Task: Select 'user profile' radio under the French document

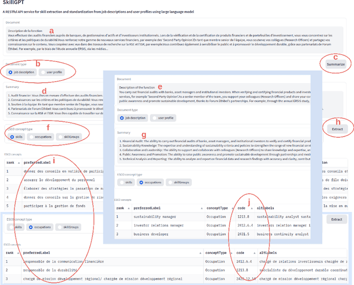Action: (51, 72)
